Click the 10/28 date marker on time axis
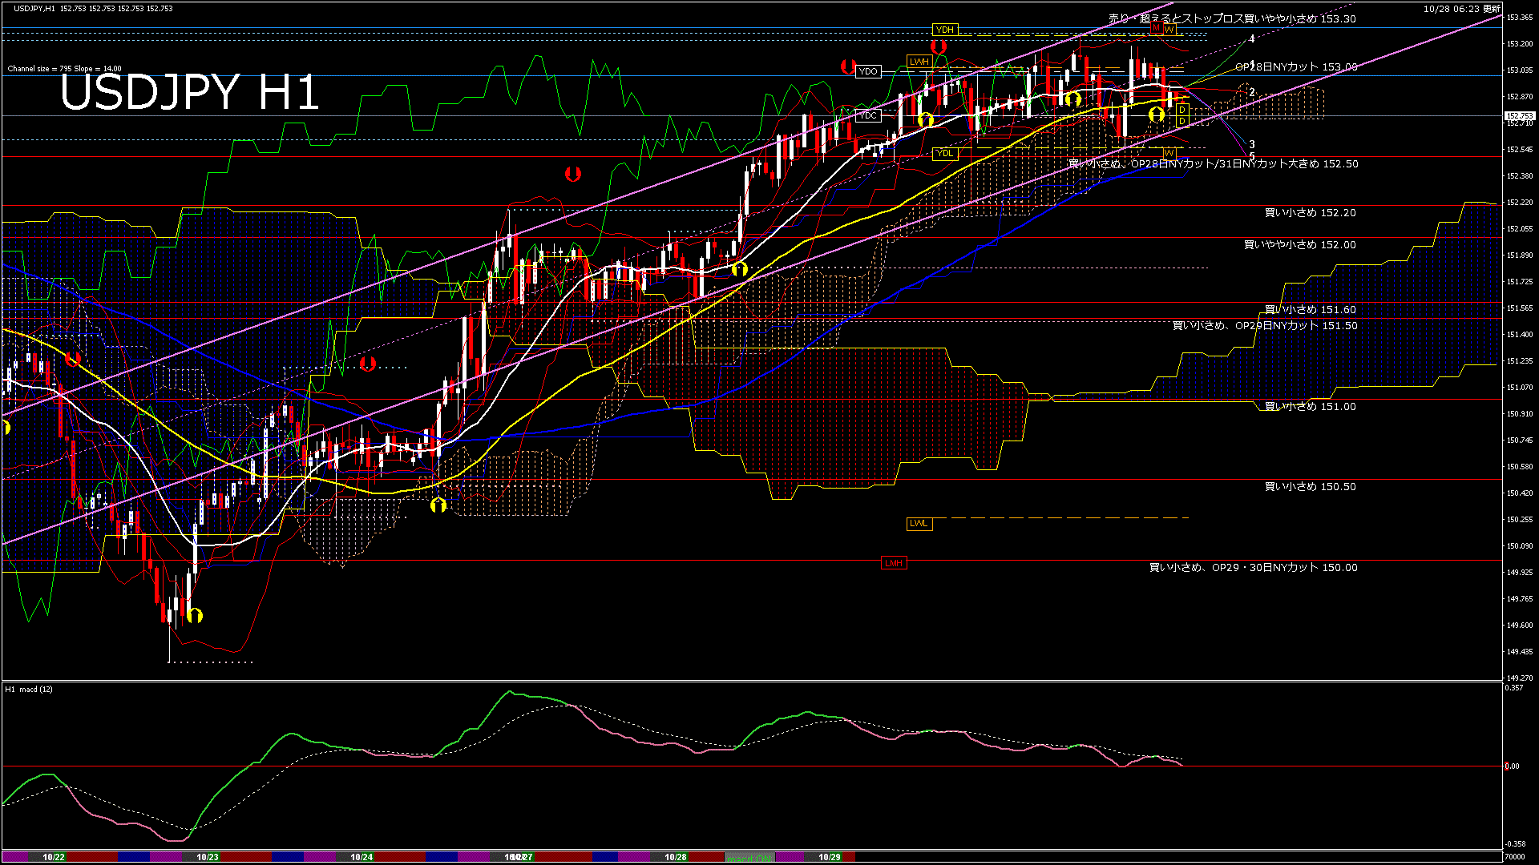Viewport: 1539px width, 865px height. [x=676, y=857]
